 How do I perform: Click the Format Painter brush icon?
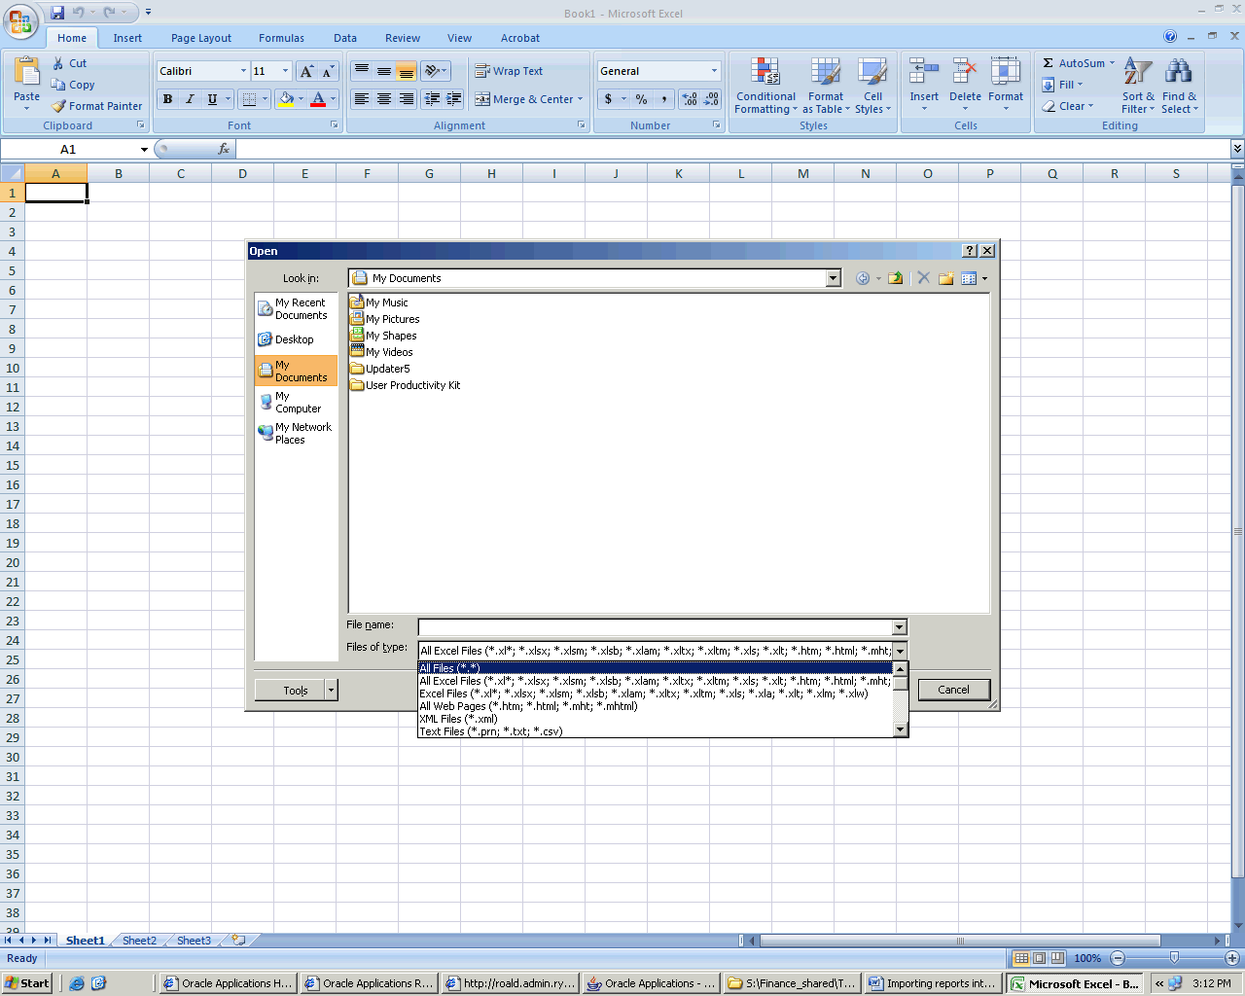59,106
